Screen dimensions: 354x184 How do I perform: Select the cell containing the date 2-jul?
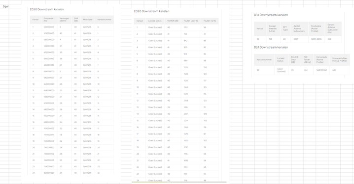(5, 6)
